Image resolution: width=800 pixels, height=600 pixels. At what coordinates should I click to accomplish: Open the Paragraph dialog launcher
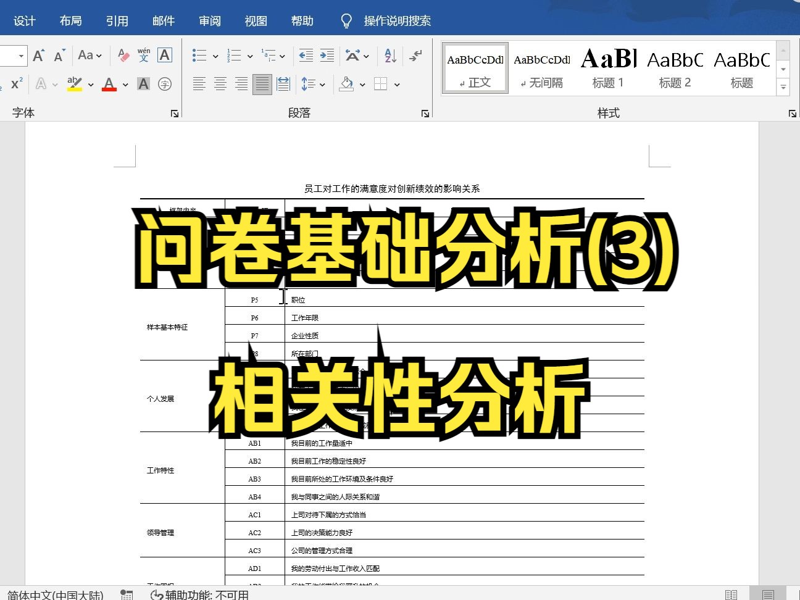[425, 114]
